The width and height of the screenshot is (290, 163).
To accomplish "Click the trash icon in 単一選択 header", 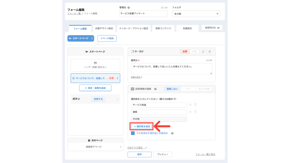I will point(210,52).
